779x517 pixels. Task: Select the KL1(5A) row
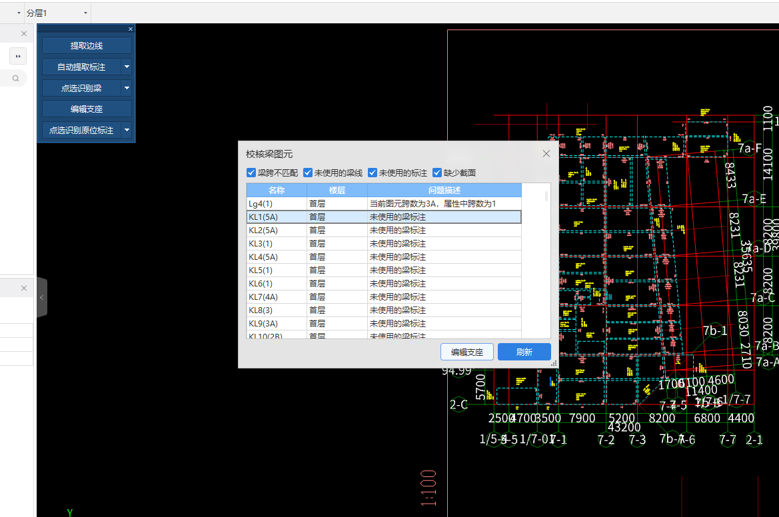(x=384, y=217)
